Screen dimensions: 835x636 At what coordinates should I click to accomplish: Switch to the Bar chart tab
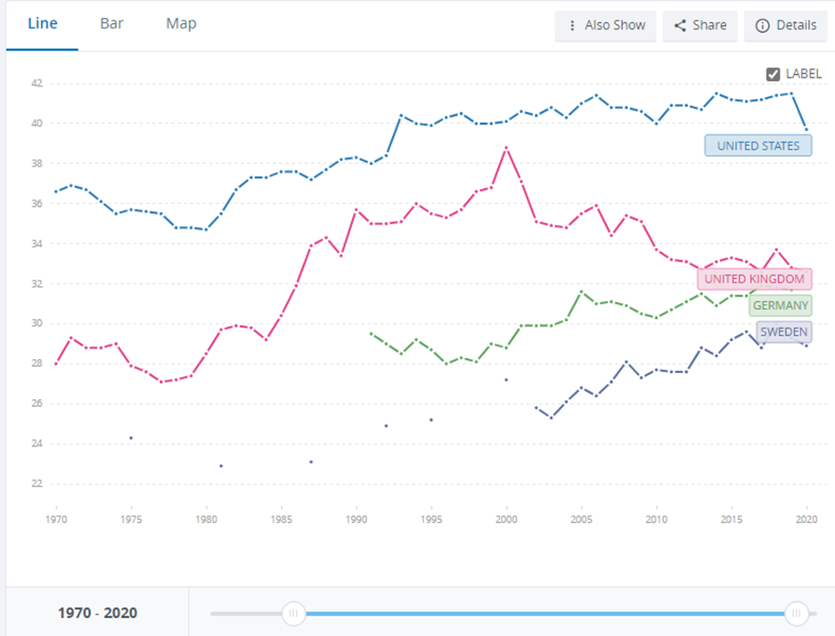point(111,24)
